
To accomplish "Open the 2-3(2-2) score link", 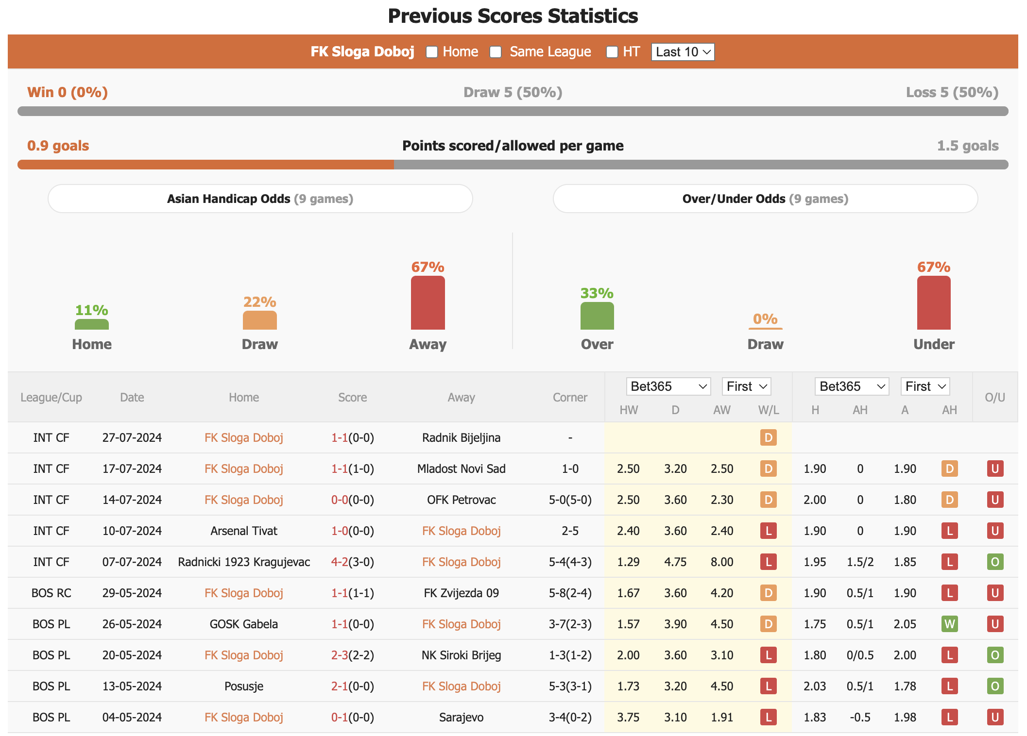I will (353, 655).
